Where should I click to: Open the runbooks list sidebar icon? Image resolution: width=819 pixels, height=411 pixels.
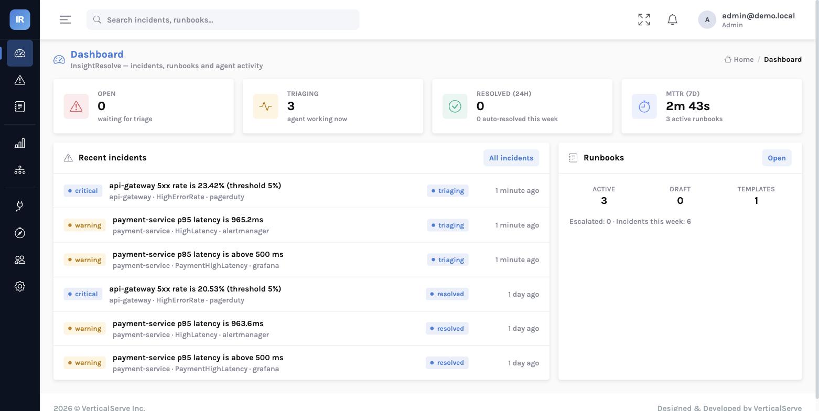pyautogui.click(x=20, y=107)
